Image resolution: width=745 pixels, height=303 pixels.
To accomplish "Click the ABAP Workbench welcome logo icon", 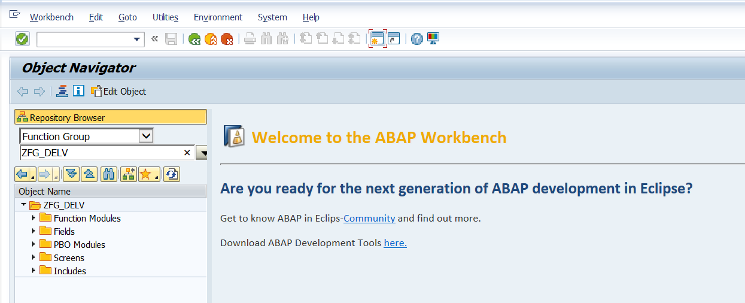I will pos(234,137).
